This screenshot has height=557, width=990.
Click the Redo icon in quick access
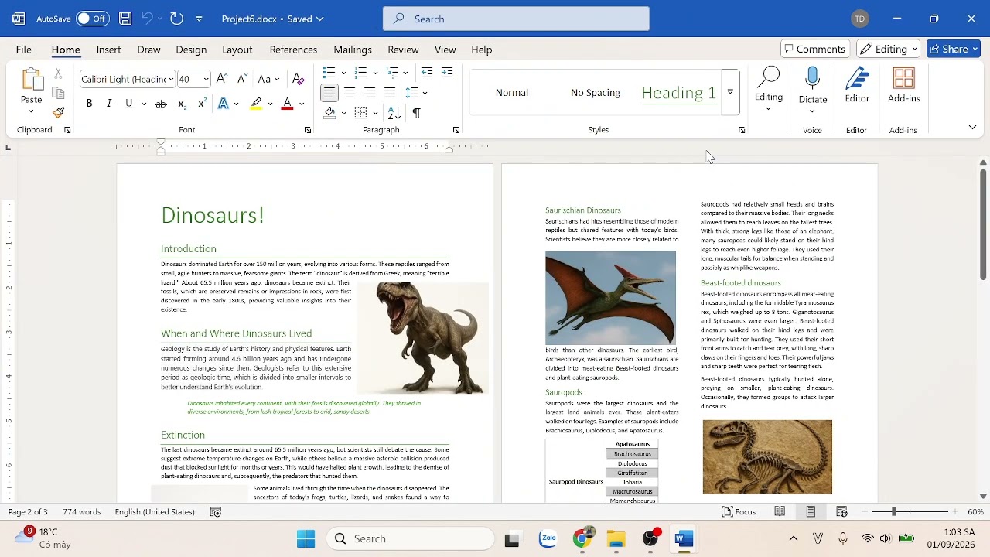[176, 19]
